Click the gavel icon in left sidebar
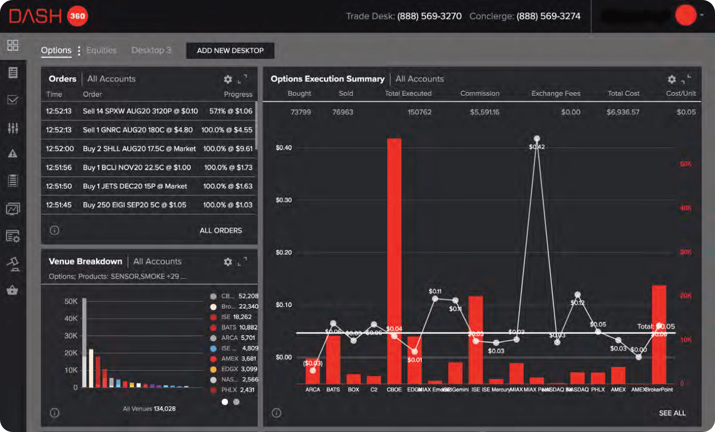The image size is (715, 432). coord(13,263)
